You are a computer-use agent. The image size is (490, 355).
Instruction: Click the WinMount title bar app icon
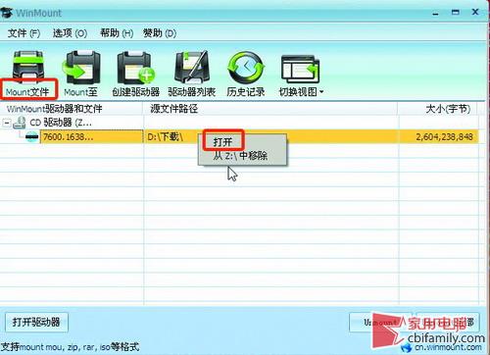coord(7,13)
